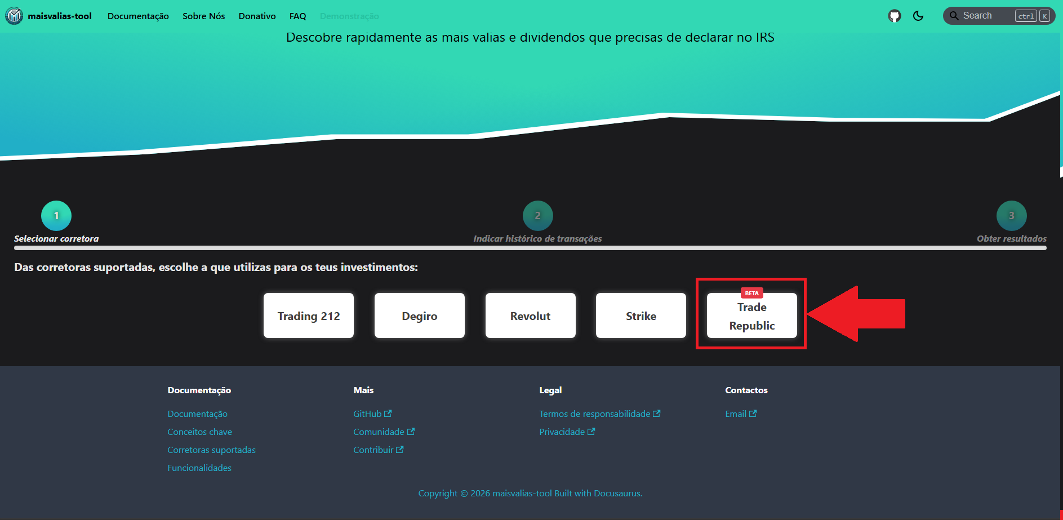Toggle dark mode with the moon icon

pyautogui.click(x=918, y=16)
